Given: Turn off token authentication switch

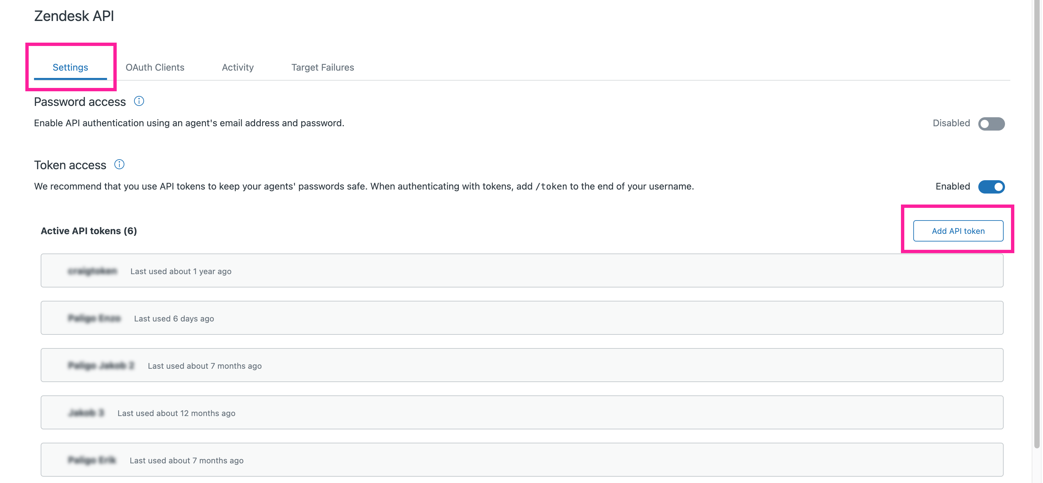Looking at the screenshot, I should click(991, 187).
